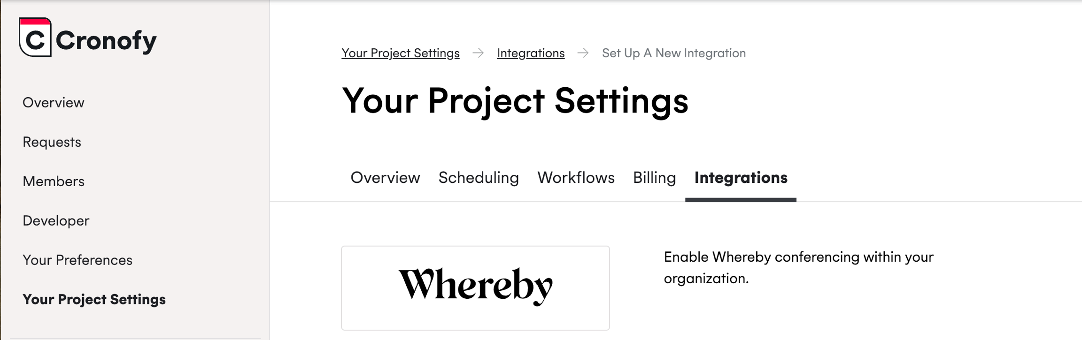Viewport: 1082px width, 340px height.
Task: Open Your Preferences in the sidebar
Action: [77, 260]
